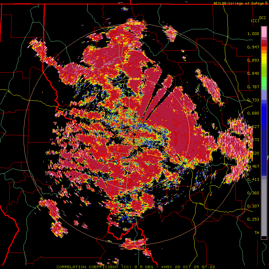Screen dimensions: 269x269
Task: Click the 0.360 legend value
Action: tap(253, 193)
